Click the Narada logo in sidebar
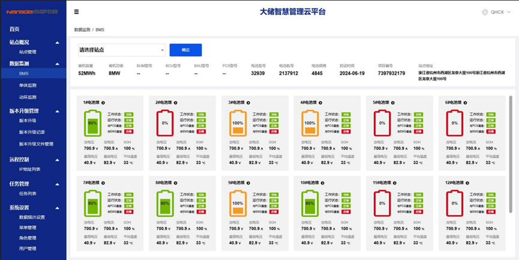 [x=32, y=12]
